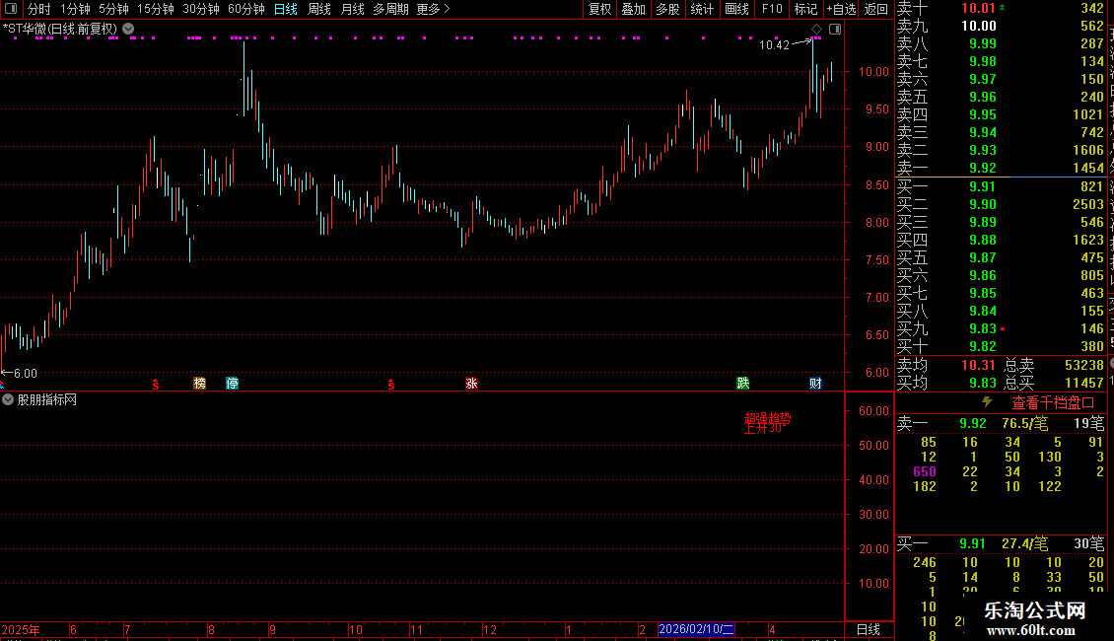Click the month 12 timeline label
The image size is (1114, 641).
coord(490,629)
